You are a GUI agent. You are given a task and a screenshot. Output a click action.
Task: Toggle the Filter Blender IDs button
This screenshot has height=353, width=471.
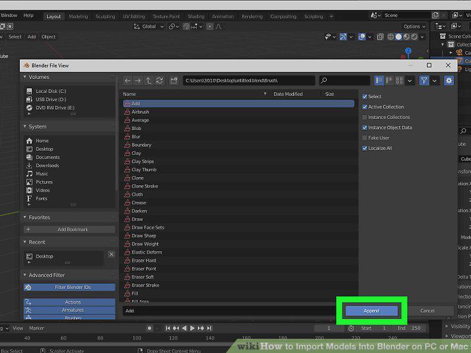coord(69,287)
